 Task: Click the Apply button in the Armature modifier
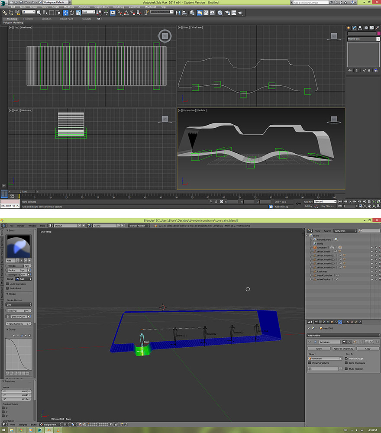coord(319,349)
